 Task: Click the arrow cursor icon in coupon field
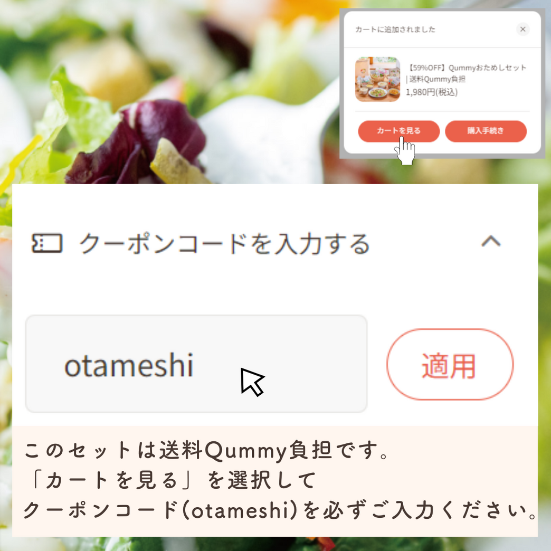(x=252, y=382)
